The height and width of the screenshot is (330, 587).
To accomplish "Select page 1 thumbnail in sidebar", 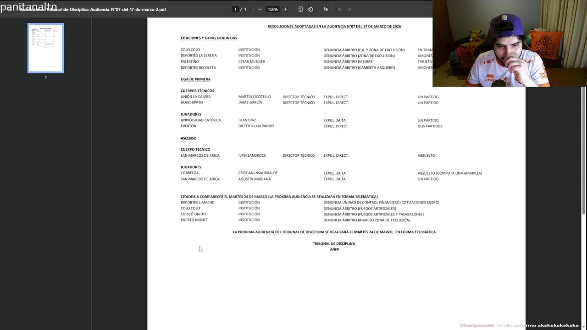I will point(46,48).
